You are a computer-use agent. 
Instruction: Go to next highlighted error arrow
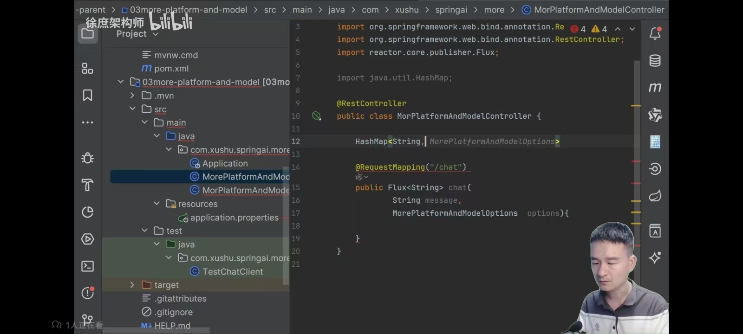pos(632,29)
